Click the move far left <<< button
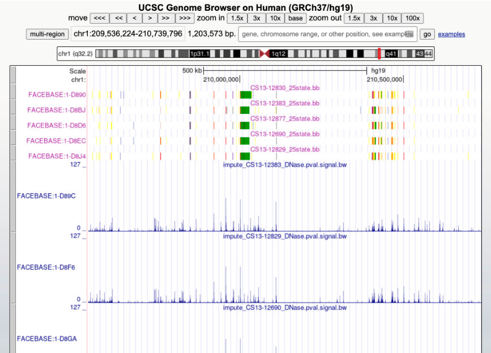 pos(99,18)
